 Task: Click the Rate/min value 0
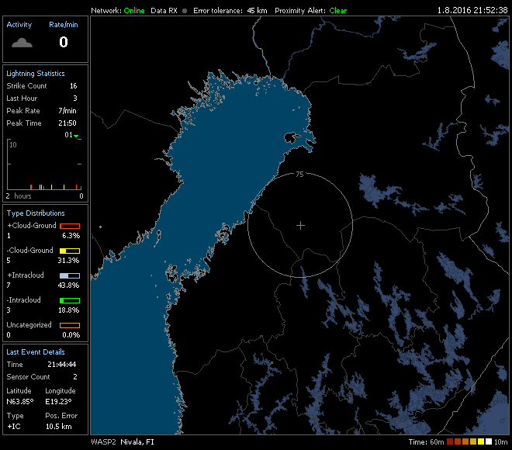coord(64,42)
